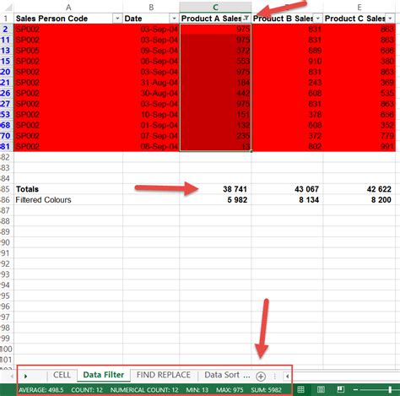Select row 81 header
This screenshot has height=396, width=400.
point(6,147)
